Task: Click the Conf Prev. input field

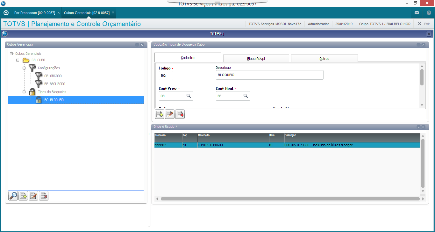Action: click(x=176, y=96)
